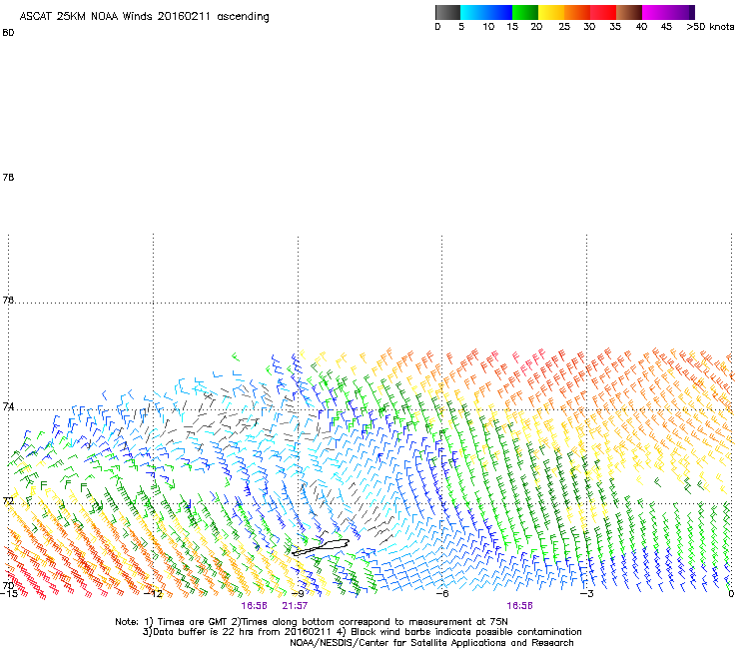Click the black island outline near -9 longitude
This screenshot has height=649, width=739.
pyautogui.click(x=321, y=547)
